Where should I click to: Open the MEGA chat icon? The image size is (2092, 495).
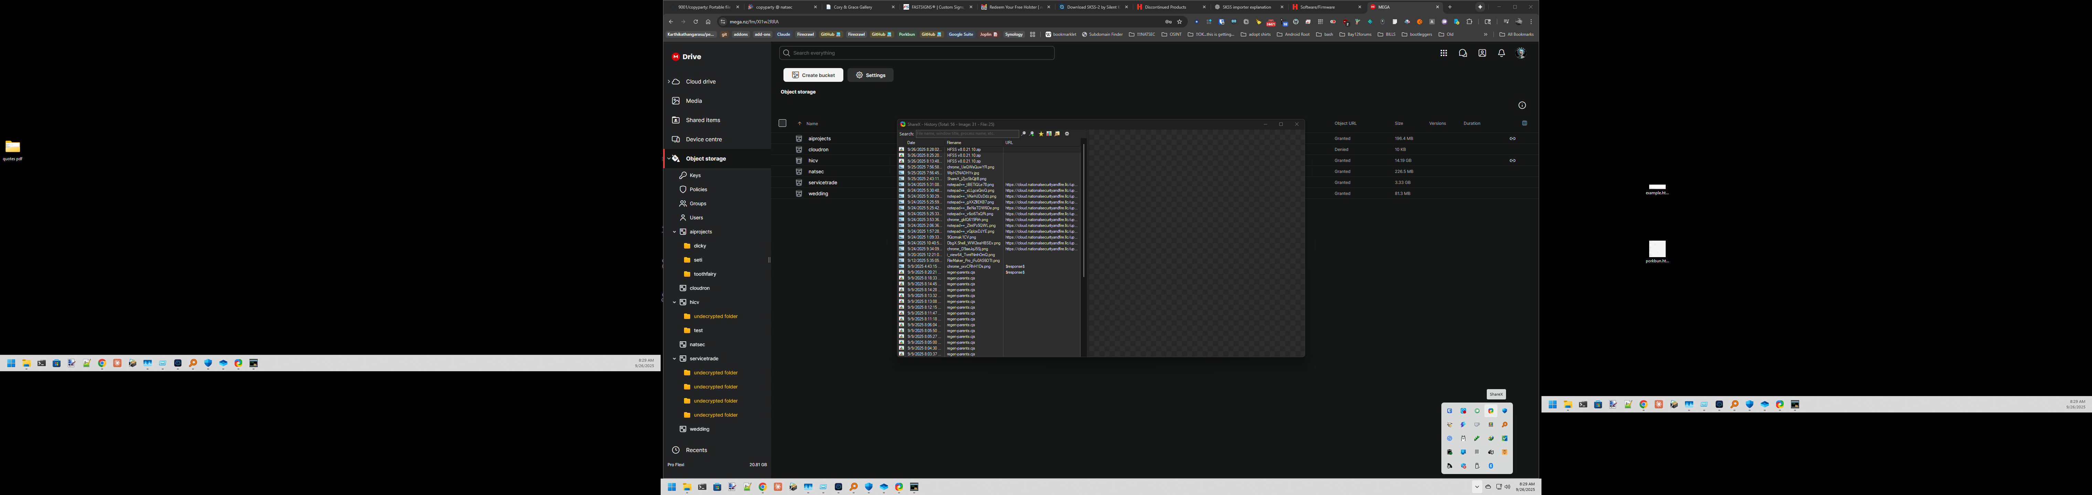1463,53
